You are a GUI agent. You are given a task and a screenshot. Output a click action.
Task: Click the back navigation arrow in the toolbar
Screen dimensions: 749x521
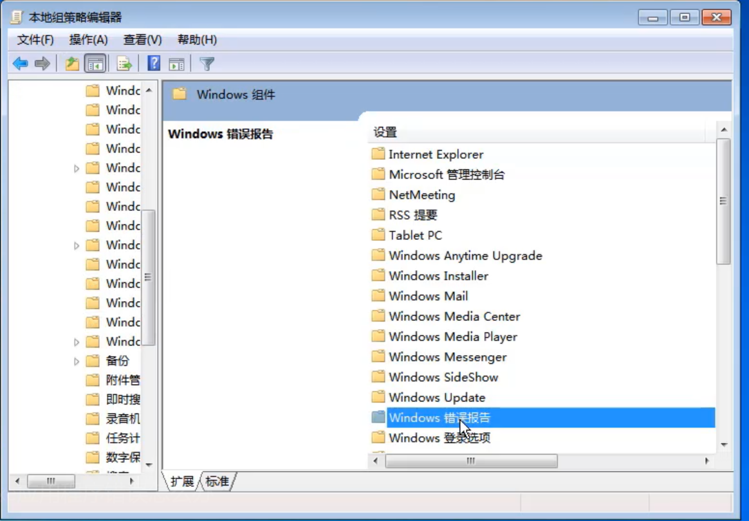pos(20,63)
